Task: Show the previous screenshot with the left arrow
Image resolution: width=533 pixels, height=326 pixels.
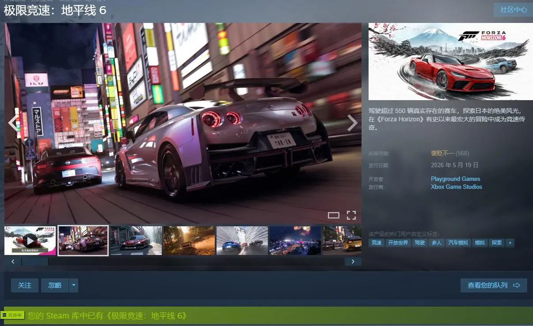Action: pos(12,123)
